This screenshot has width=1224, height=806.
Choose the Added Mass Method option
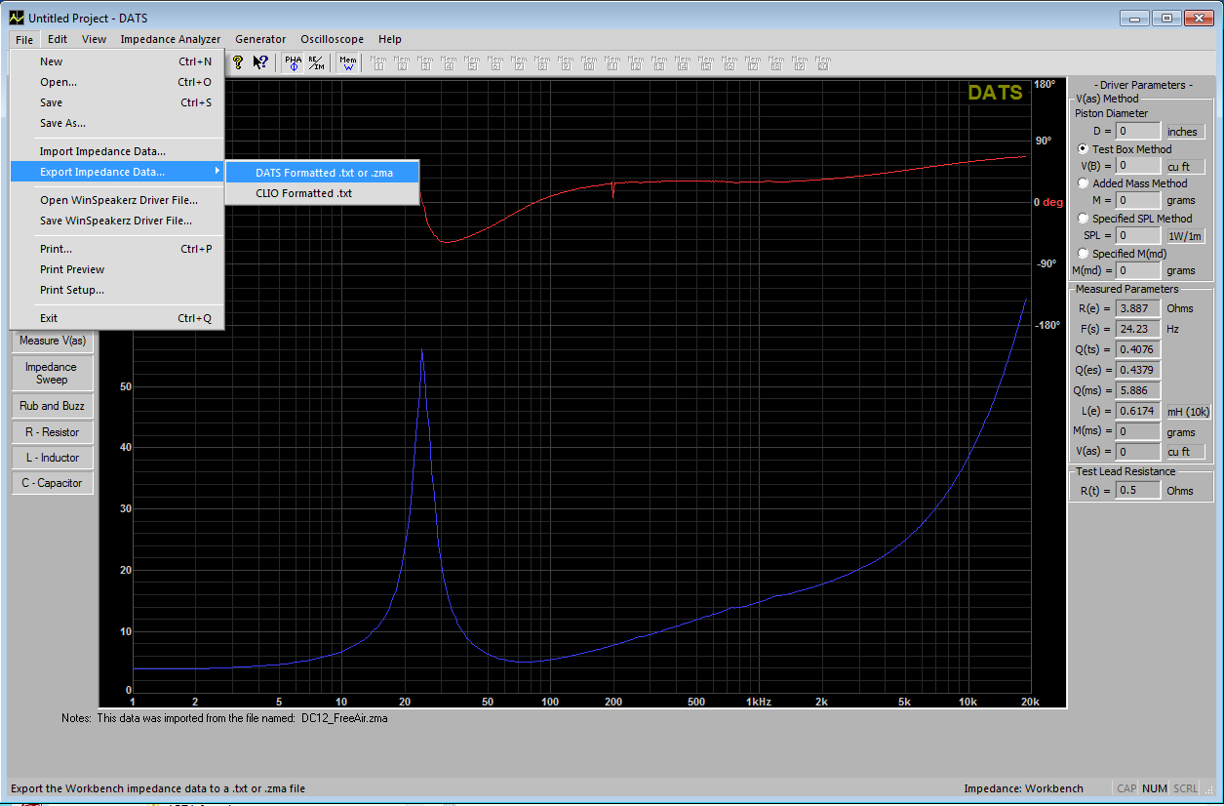(x=1084, y=183)
